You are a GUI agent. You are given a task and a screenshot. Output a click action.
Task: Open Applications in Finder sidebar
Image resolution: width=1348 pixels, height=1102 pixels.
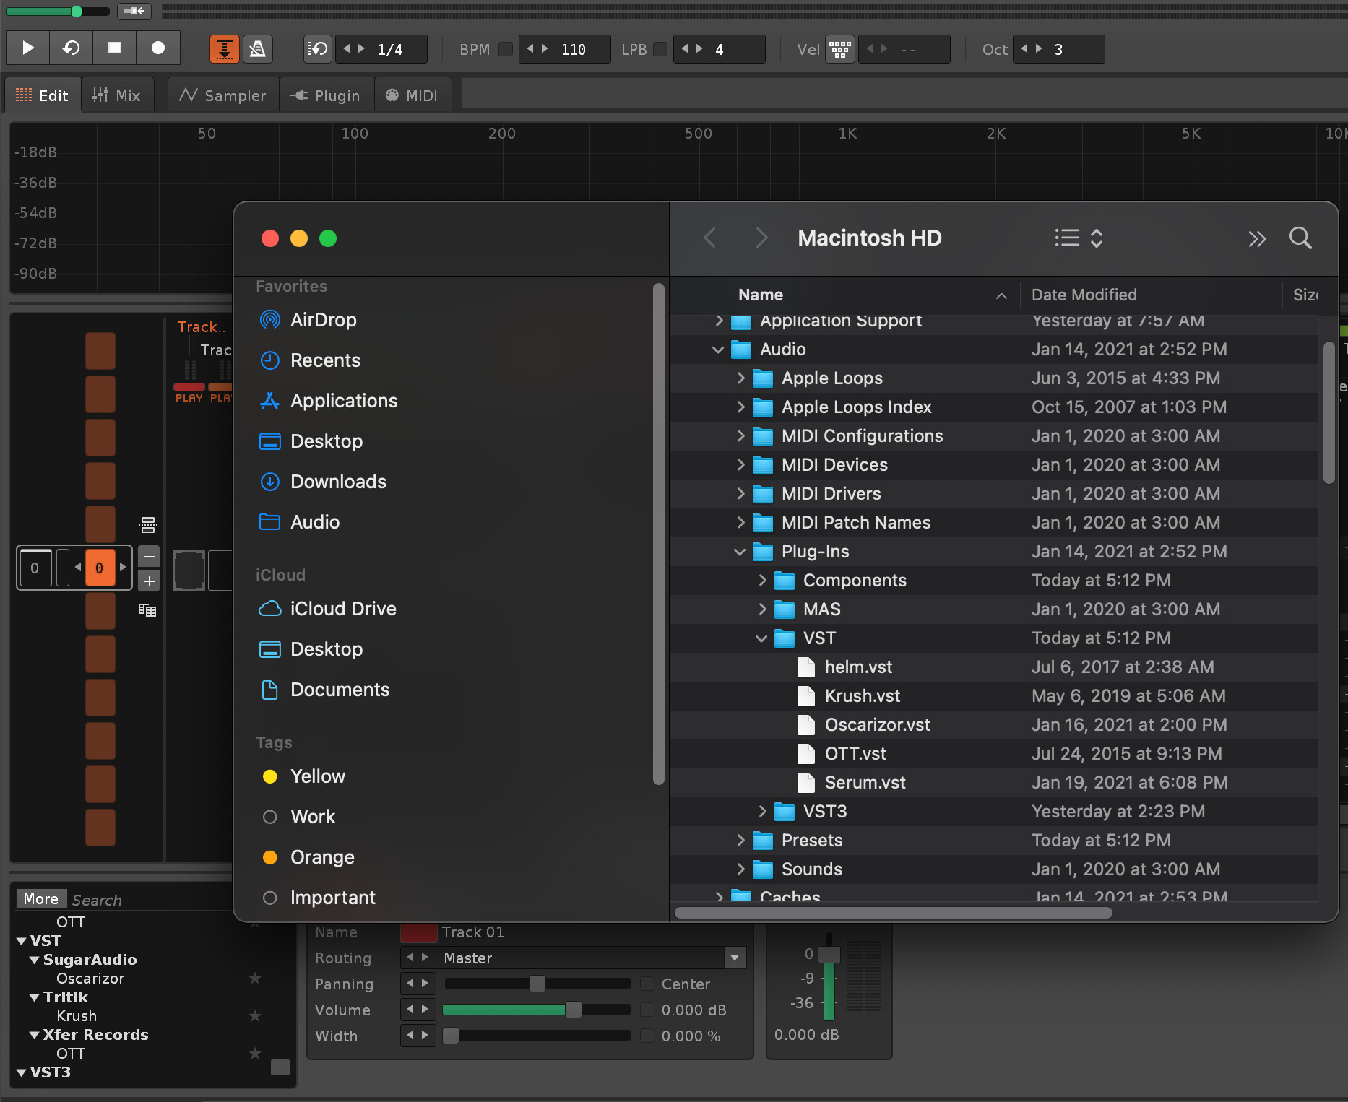(x=344, y=401)
